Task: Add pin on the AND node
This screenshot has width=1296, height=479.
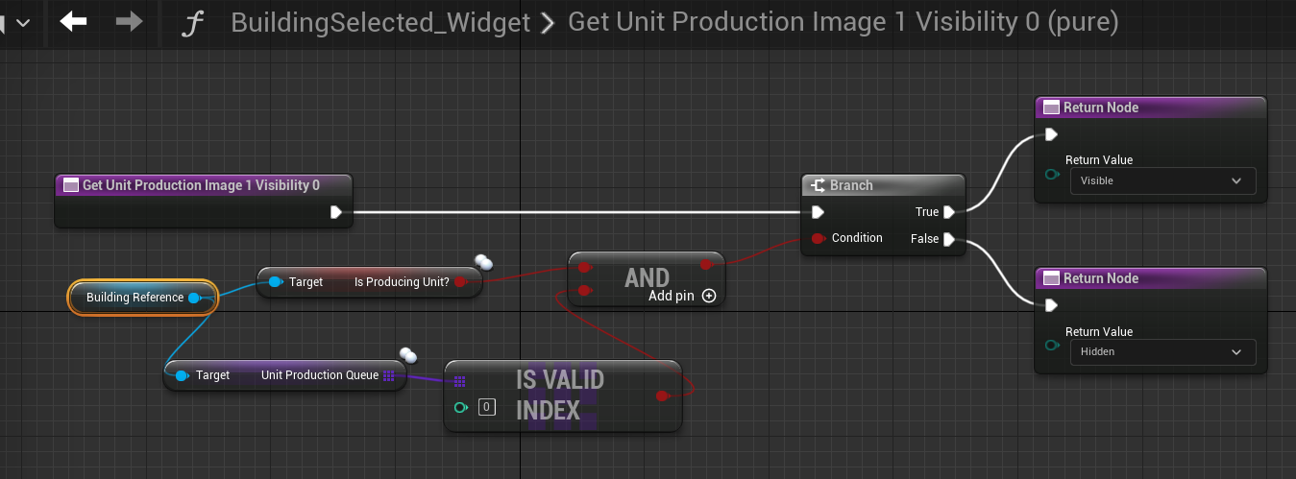Action: click(709, 296)
